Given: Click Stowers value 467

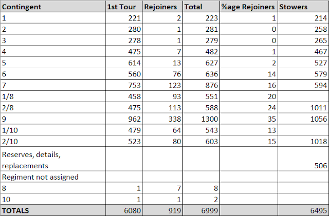Looking at the screenshot, I should pos(321,51).
